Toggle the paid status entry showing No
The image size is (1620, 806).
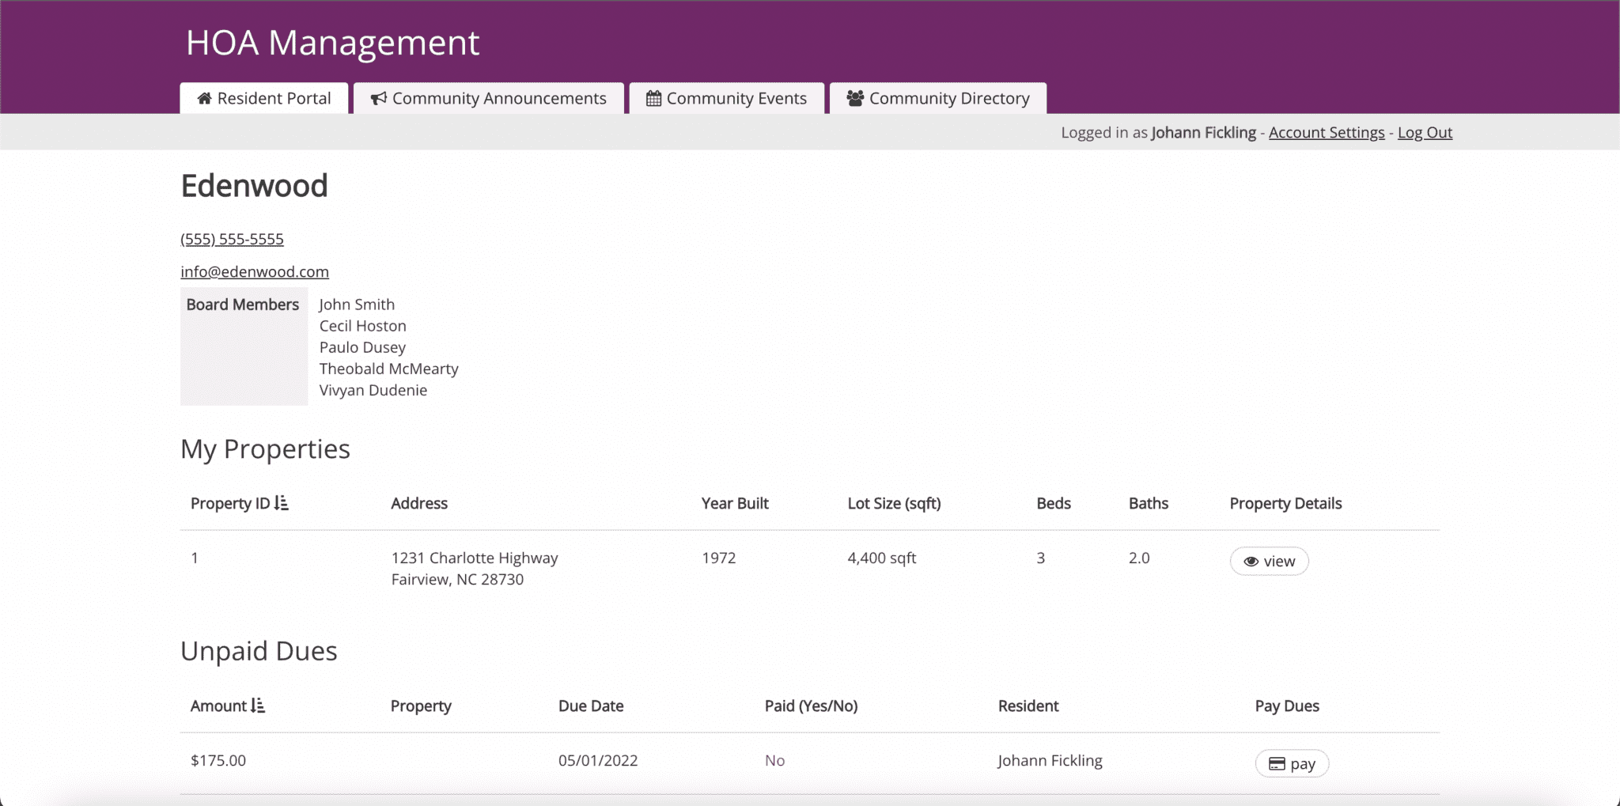[774, 760]
